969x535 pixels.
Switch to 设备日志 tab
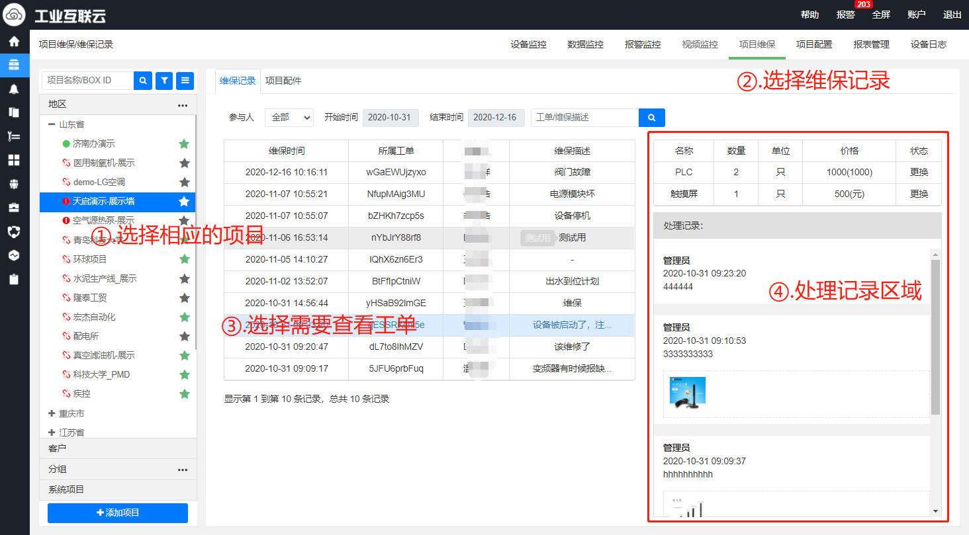928,44
